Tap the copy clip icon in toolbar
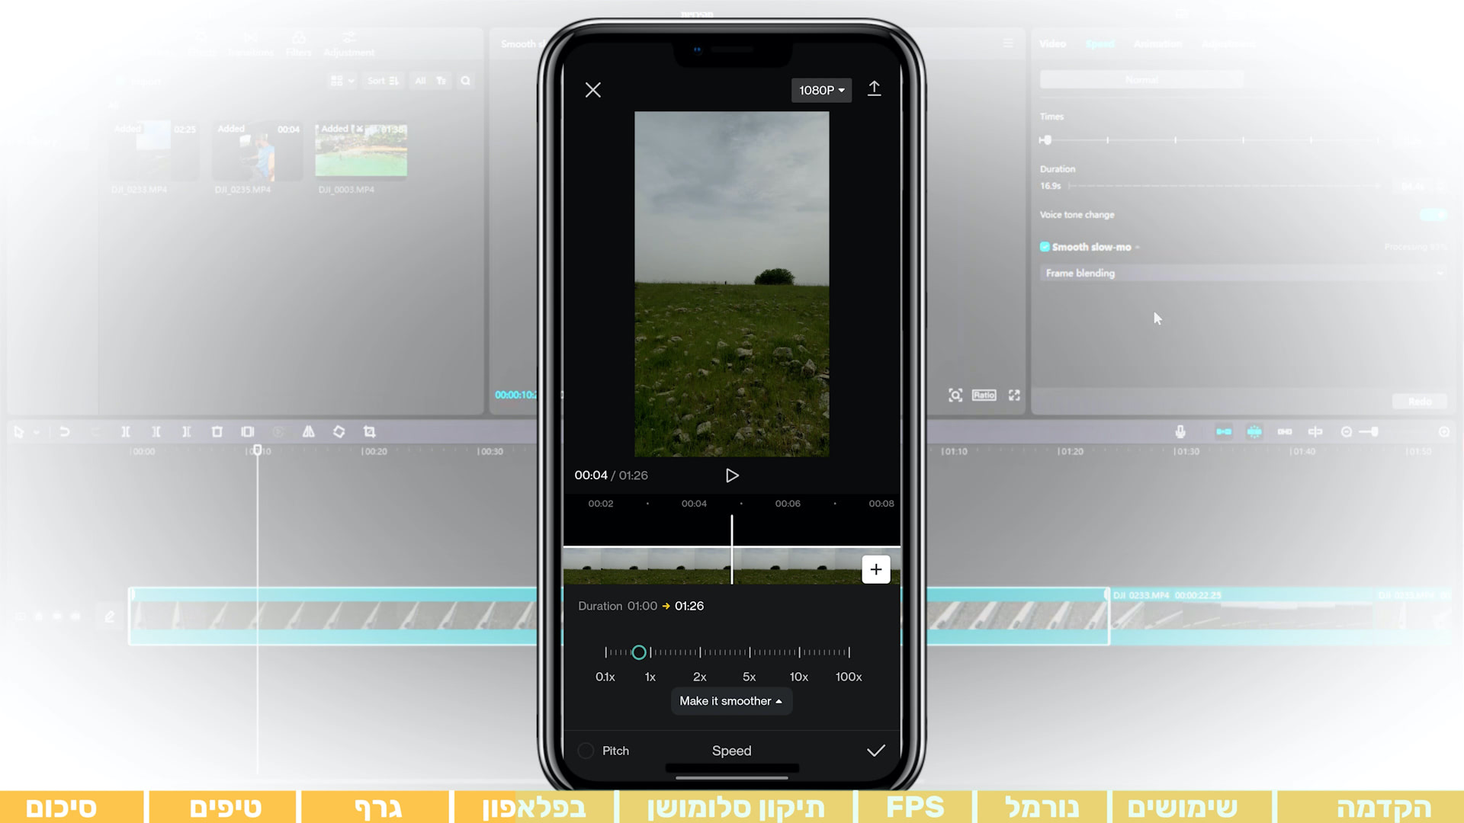1464x823 pixels. click(249, 431)
